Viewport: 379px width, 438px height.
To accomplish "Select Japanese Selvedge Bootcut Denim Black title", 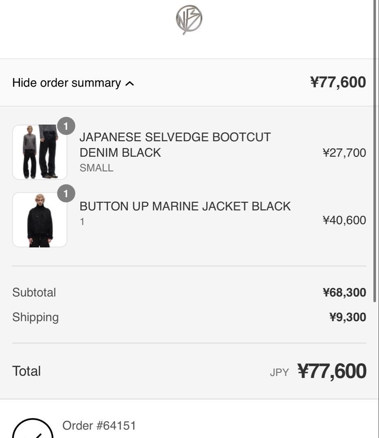I will (x=175, y=145).
